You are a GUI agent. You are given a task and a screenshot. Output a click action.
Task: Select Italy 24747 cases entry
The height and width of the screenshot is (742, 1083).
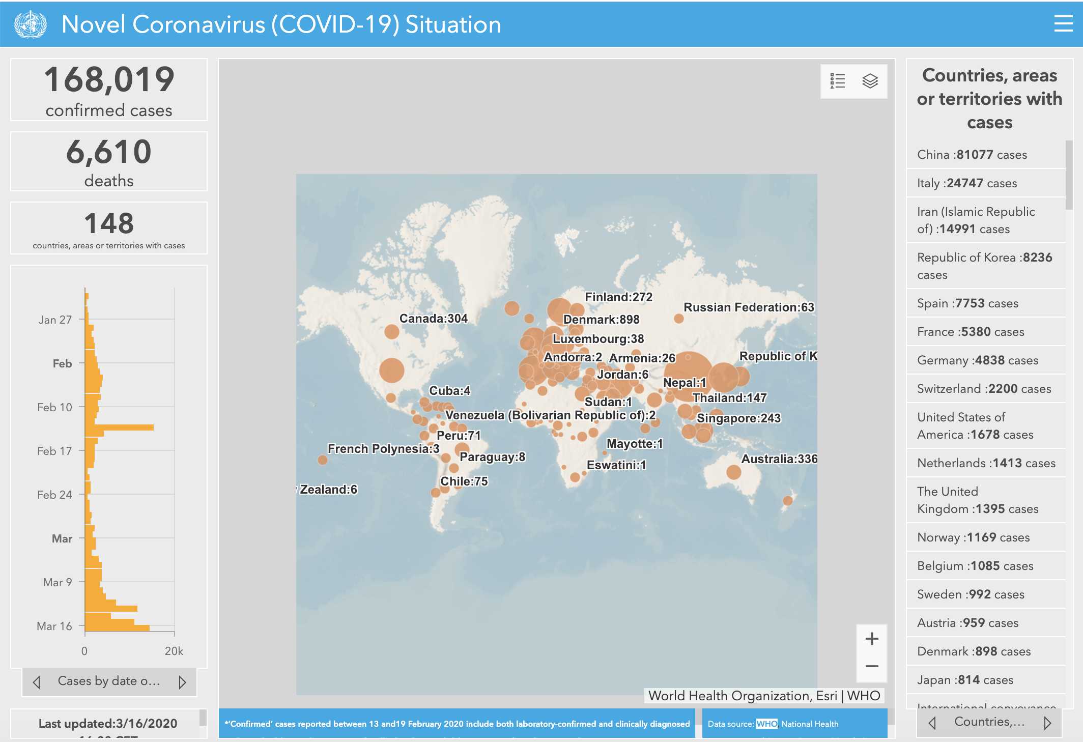coord(986,183)
